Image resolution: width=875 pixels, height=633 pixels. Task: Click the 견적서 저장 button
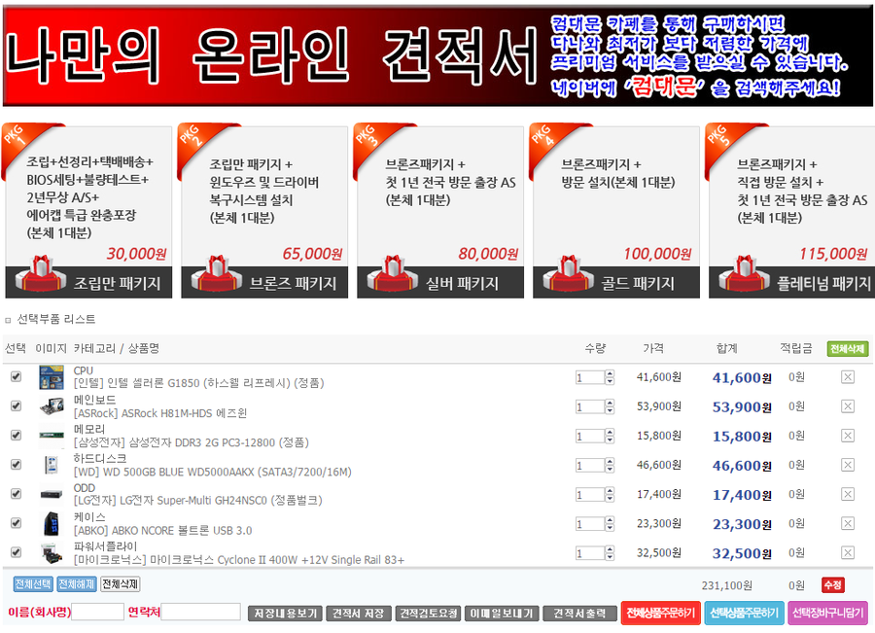[358, 614]
